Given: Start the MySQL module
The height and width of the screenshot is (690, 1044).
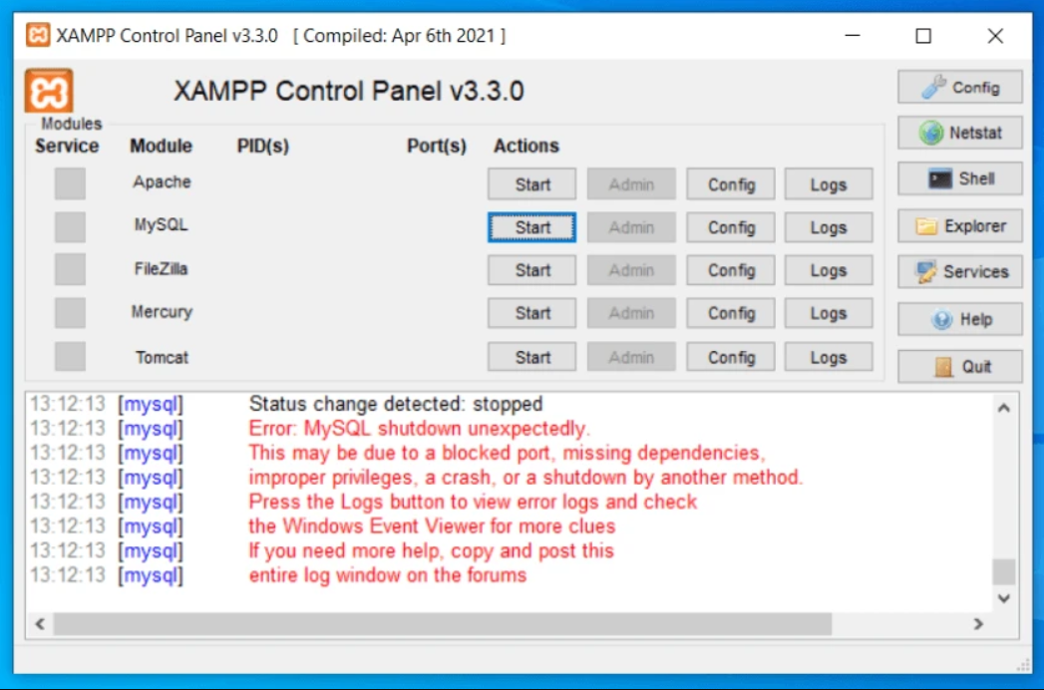Looking at the screenshot, I should point(532,227).
